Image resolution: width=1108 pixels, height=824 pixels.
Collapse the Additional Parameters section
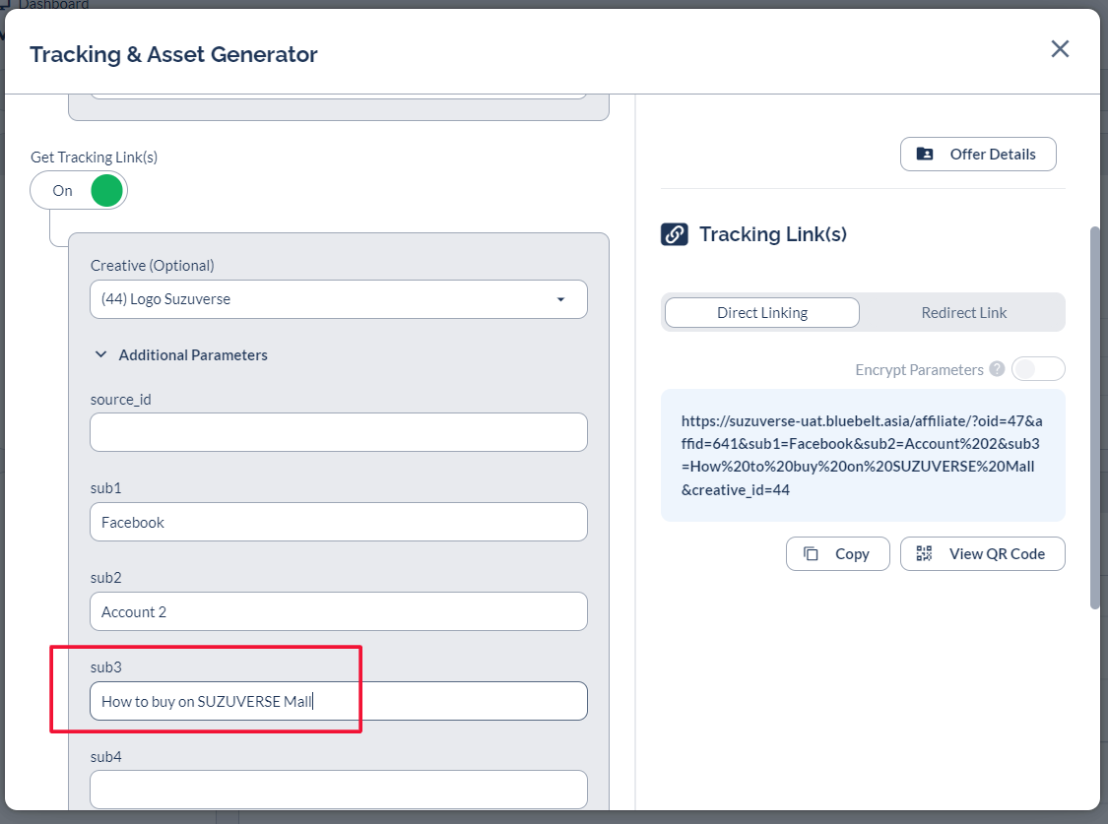pos(100,354)
